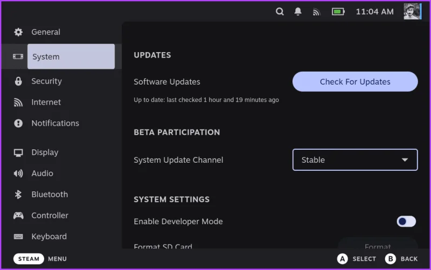Screen dimensions: 431x270
Task: Click the Keyboard icon in sidebar
Action: [18, 237]
